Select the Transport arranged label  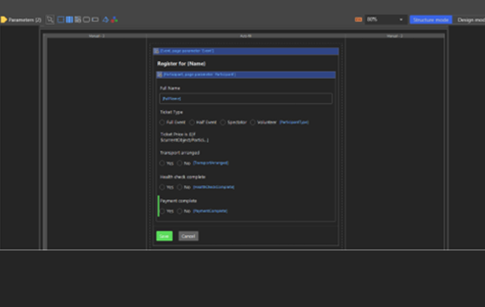179,153
